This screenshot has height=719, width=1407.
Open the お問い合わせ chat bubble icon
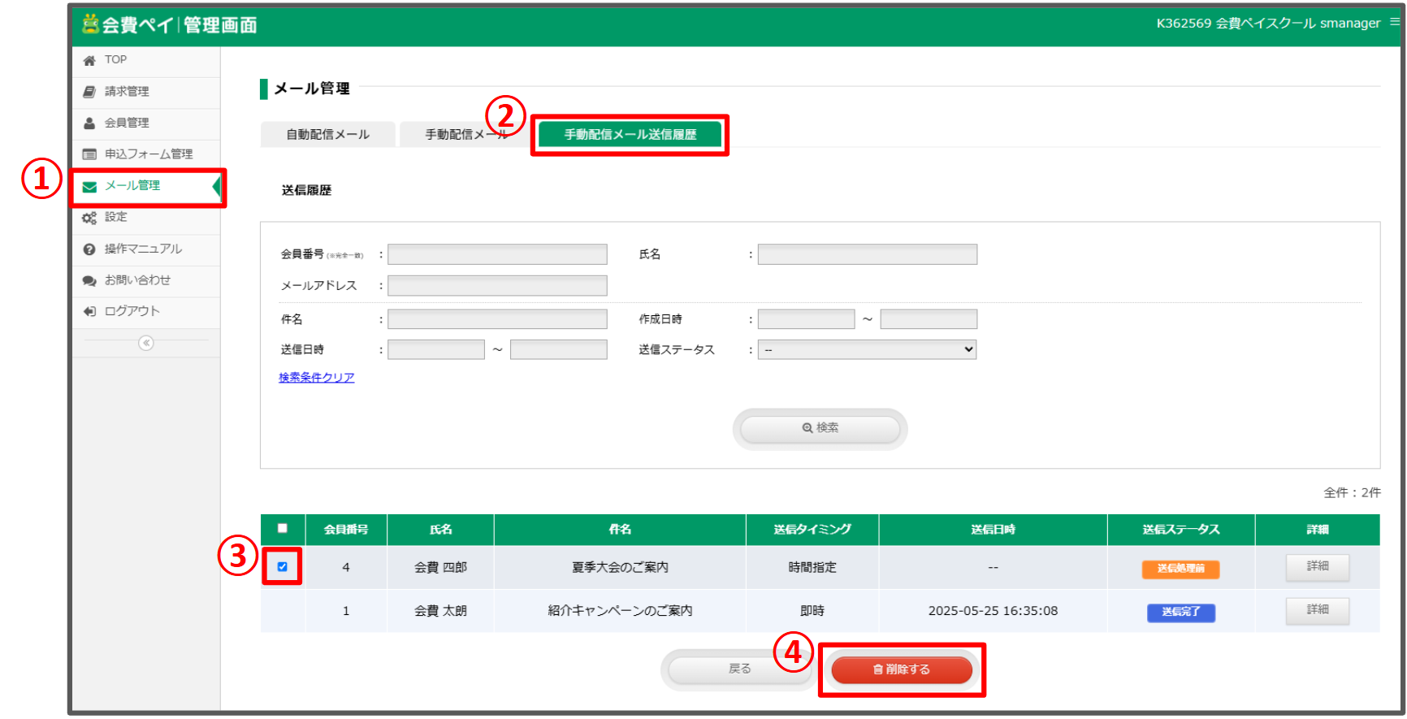point(89,281)
